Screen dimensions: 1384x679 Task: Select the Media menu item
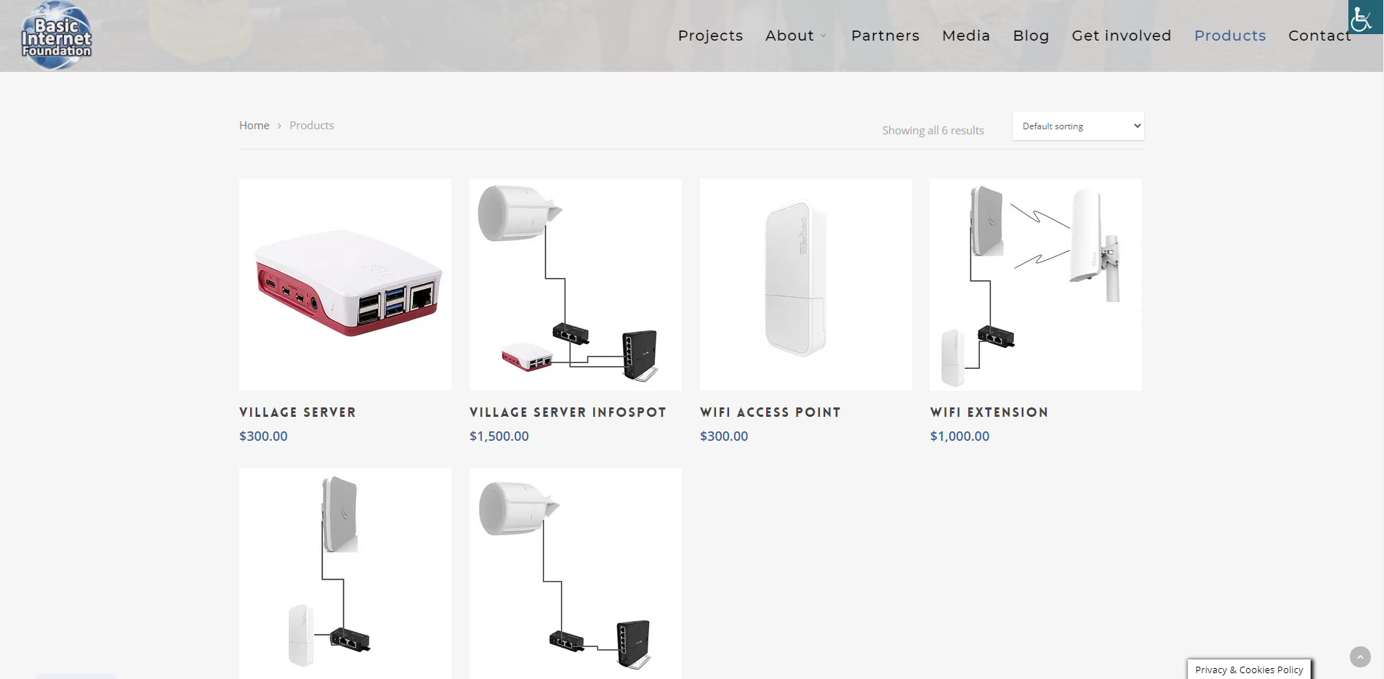[x=966, y=36]
